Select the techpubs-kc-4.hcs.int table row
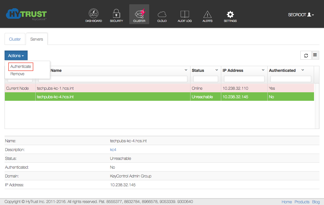Image resolution: width=324 pixels, height=205 pixels. click(x=159, y=97)
